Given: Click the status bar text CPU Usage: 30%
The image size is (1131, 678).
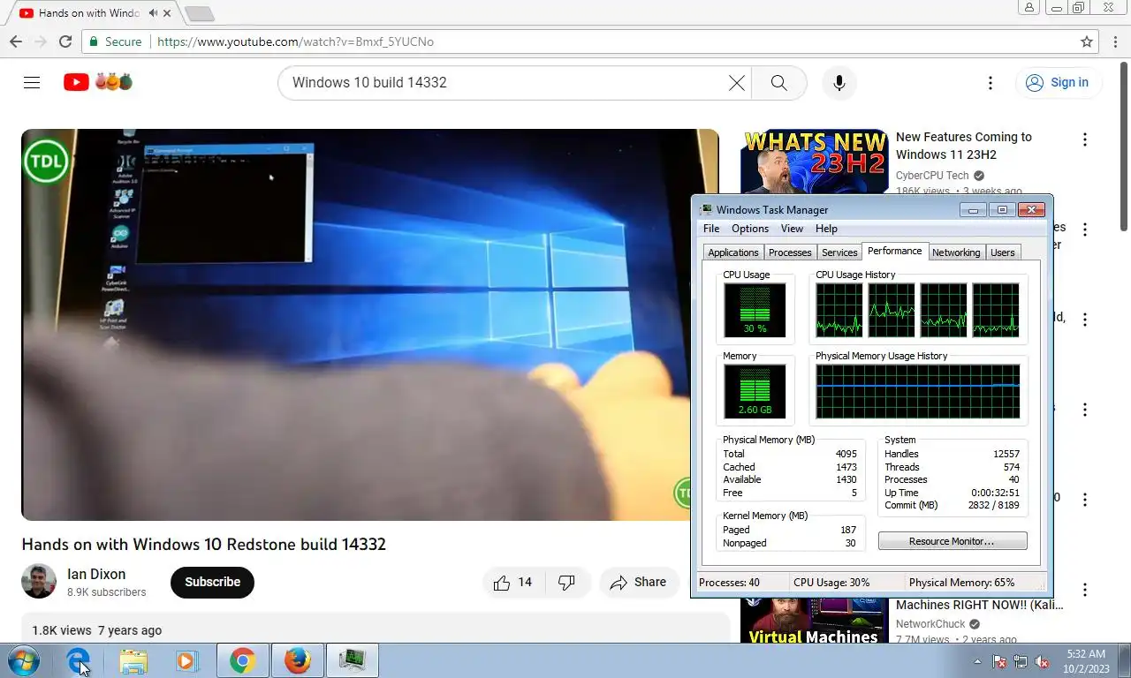Looking at the screenshot, I should (831, 583).
